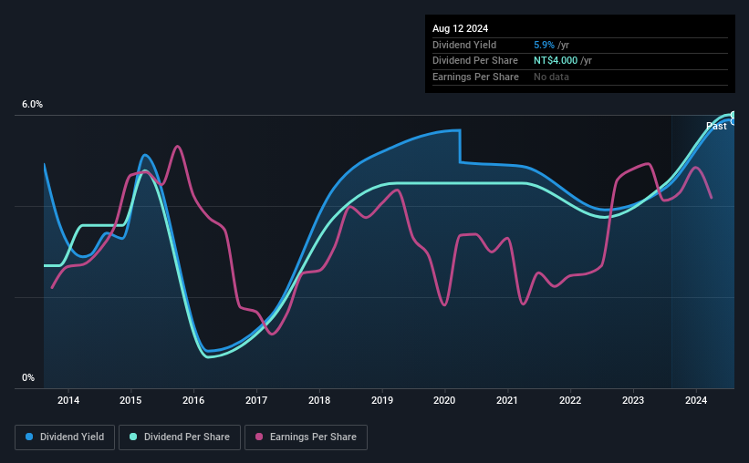This screenshot has width=749, height=463.
Task: Click the 2014 x-axis label
Action: [68, 400]
